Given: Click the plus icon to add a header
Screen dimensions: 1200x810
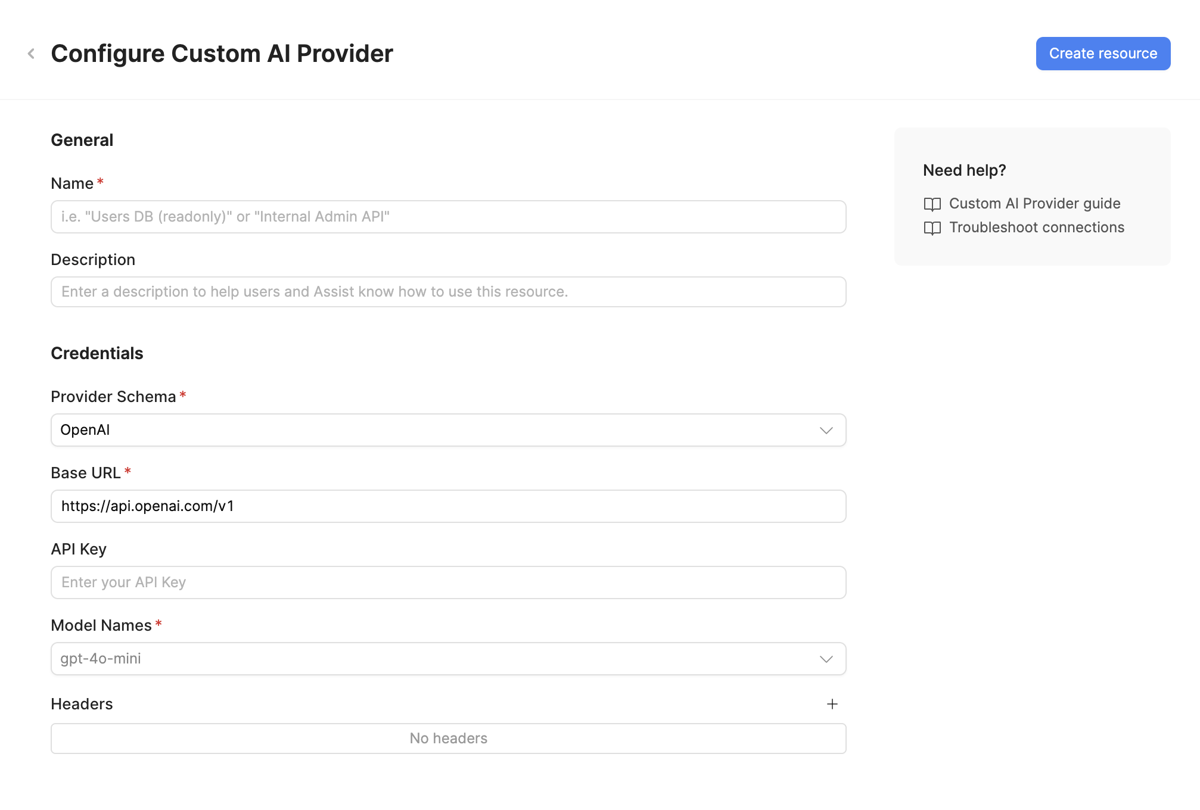Looking at the screenshot, I should click(832, 703).
